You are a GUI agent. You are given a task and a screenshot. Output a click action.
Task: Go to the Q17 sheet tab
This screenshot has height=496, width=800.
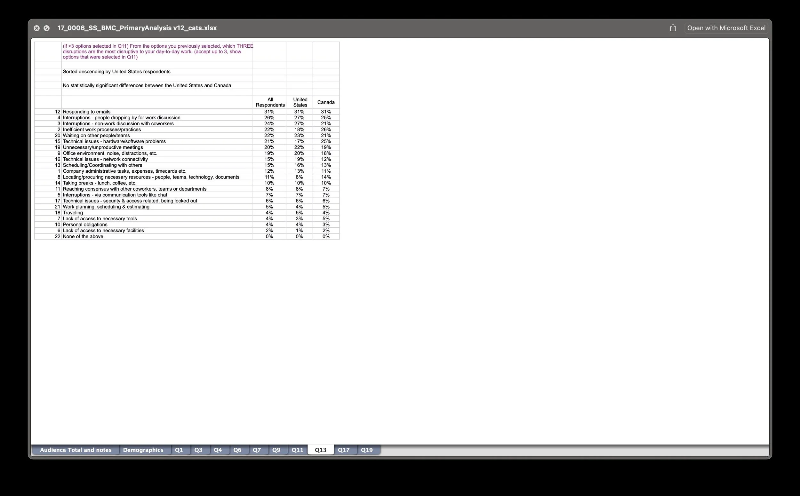344,450
